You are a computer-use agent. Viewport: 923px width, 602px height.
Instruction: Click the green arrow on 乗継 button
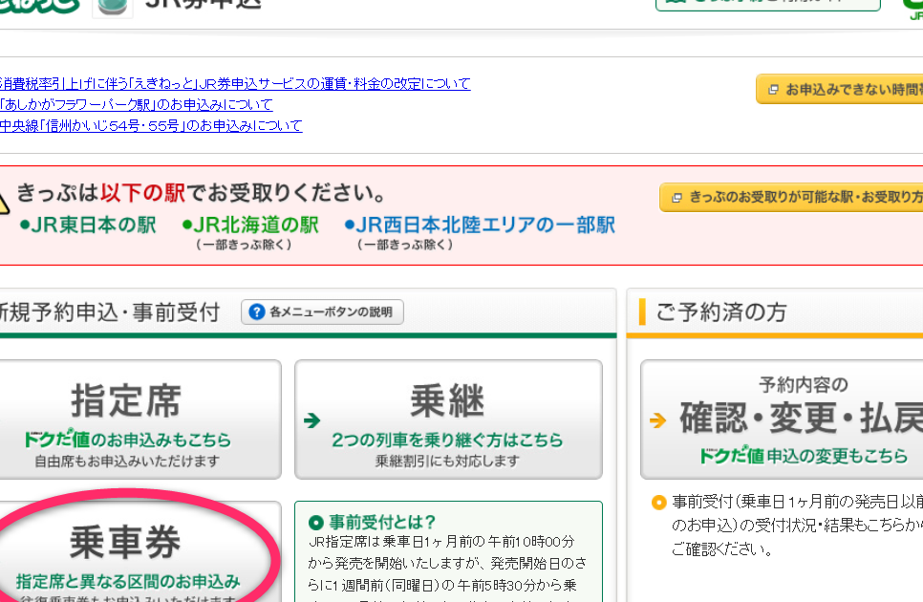tap(311, 419)
